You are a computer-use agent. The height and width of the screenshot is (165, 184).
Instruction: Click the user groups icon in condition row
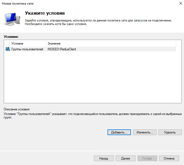(7, 49)
